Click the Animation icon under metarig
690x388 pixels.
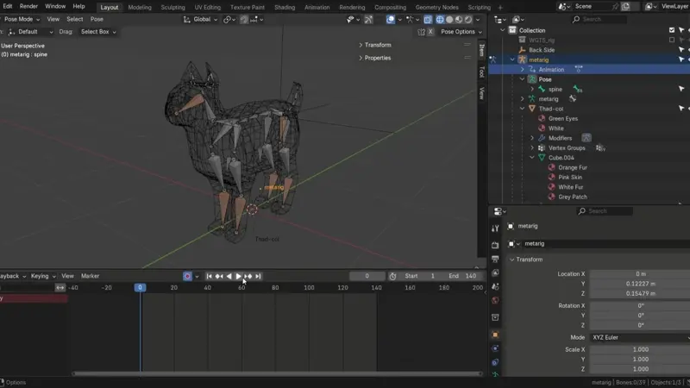pos(532,70)
